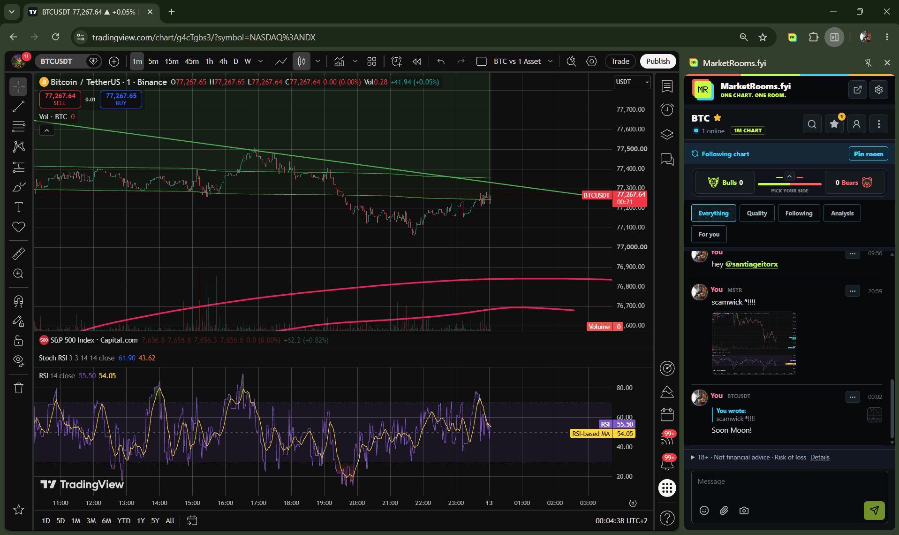
Task: Toggle BTC room favorite star
Action: (718, 118)
